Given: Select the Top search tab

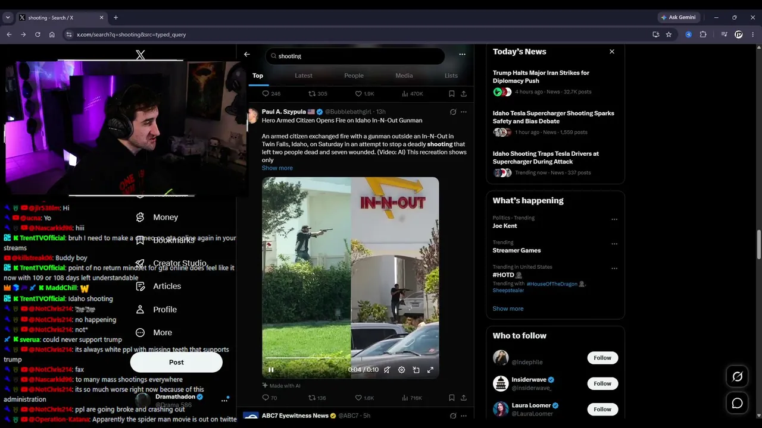Looking at the screenshot, I should (x=258, y=75).
